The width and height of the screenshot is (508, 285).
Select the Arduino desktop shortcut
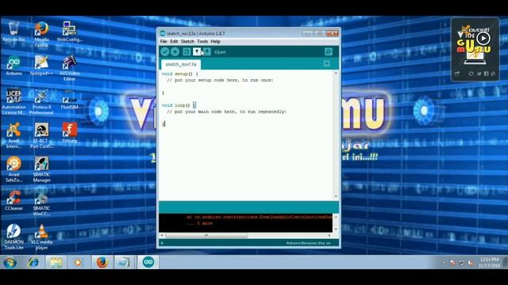13,65
